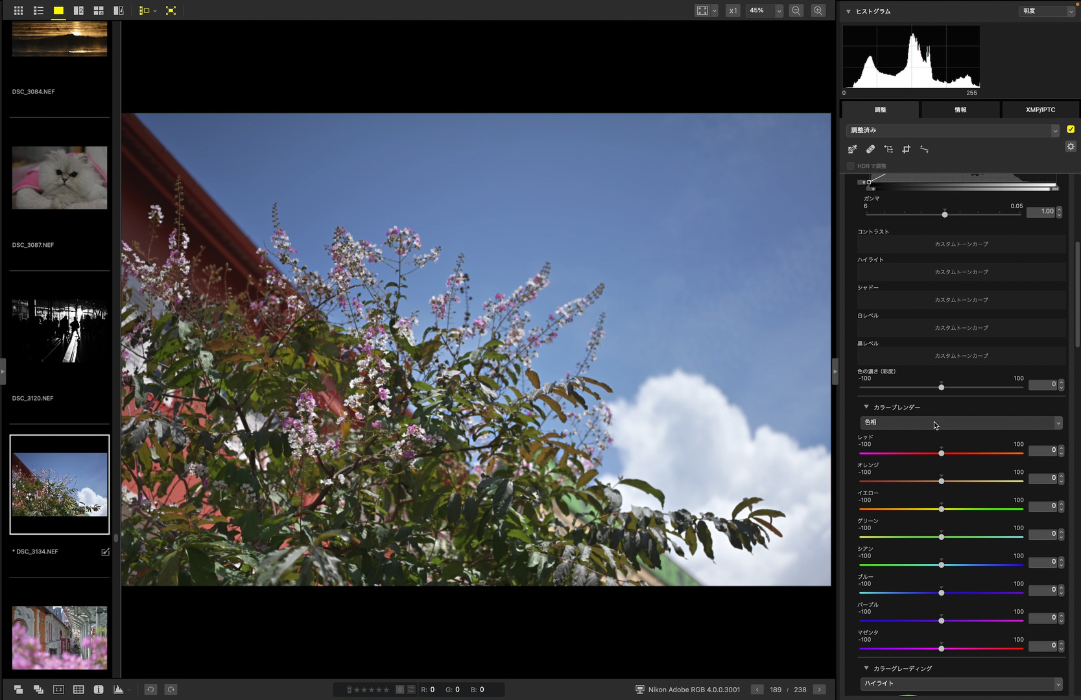The height and width of the screenshot is (700, 1081).
Task: Switch to the 調整 tab
Action: point(880,110)
